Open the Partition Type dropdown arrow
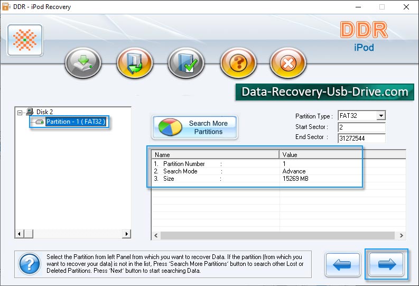The height and width of the screenshot is (286, 419). [x=381, y=116]
